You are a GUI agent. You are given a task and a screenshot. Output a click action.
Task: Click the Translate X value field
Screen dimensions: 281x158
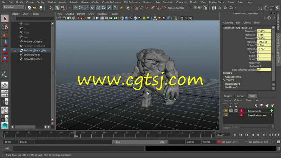click(x=264, y=31)
